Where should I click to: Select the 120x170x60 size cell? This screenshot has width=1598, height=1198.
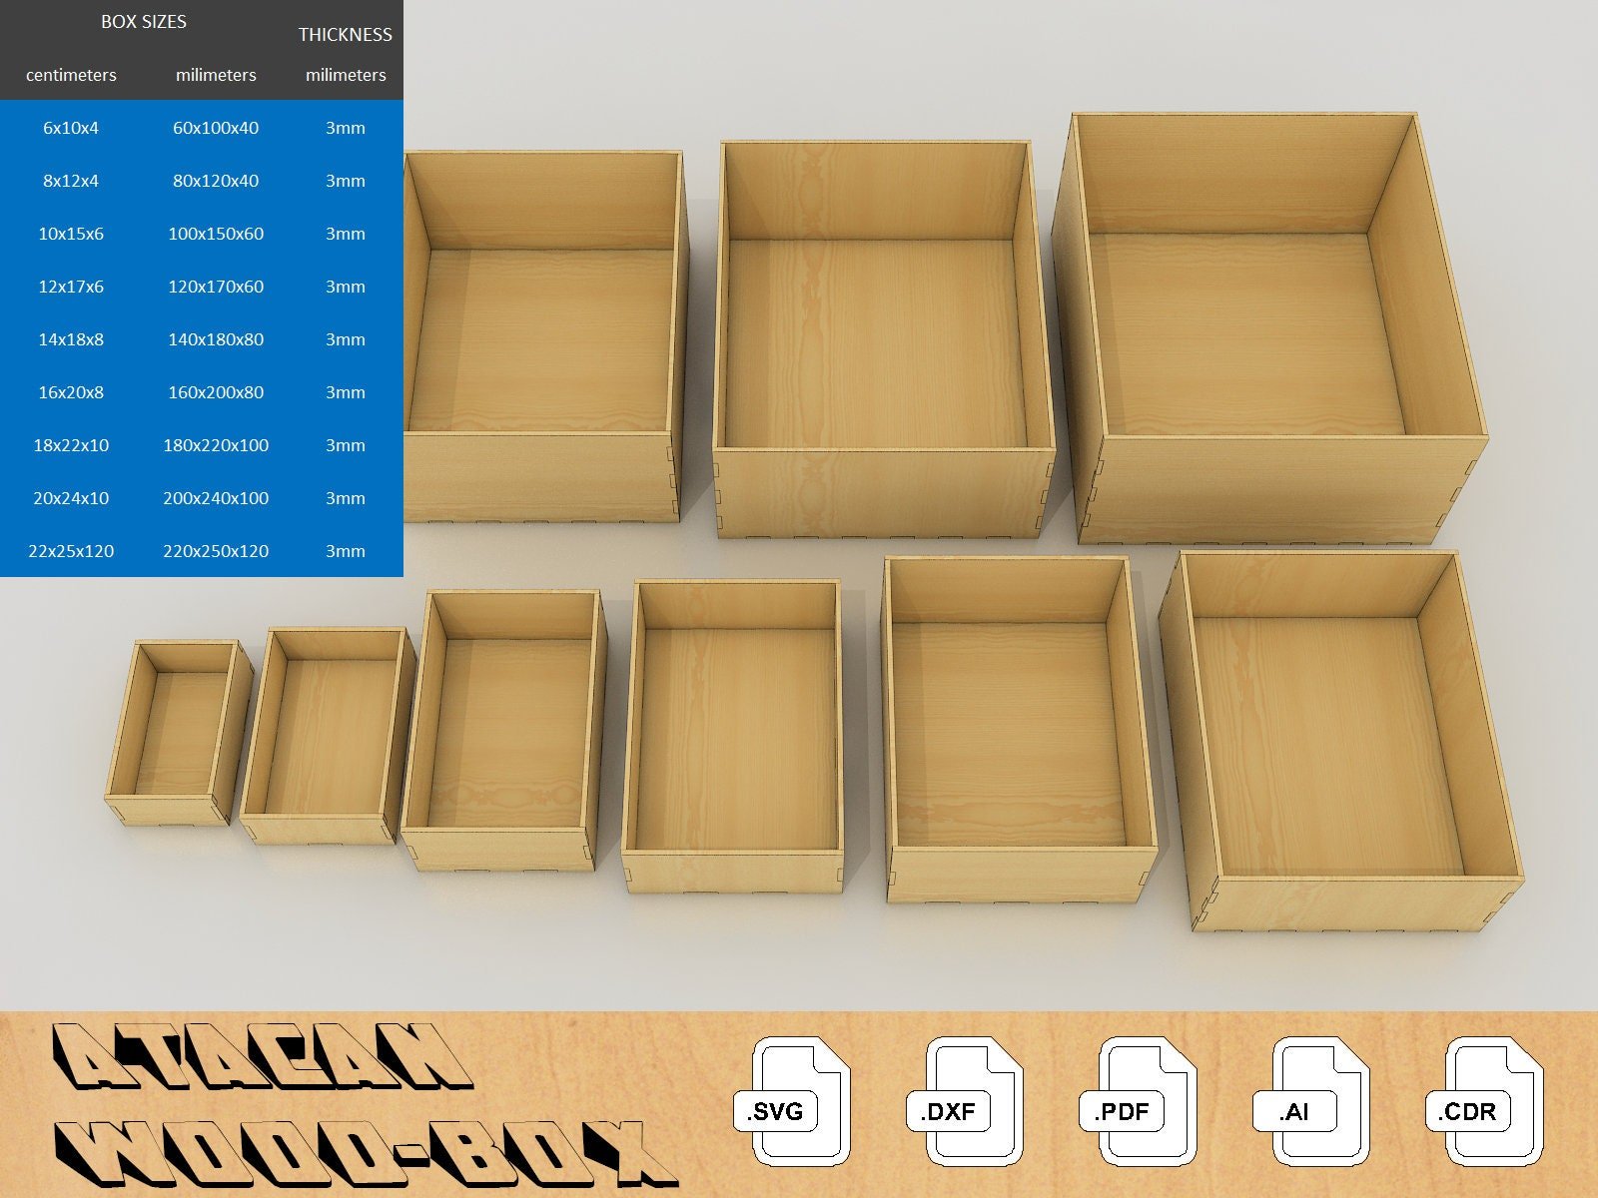point(216,287)
